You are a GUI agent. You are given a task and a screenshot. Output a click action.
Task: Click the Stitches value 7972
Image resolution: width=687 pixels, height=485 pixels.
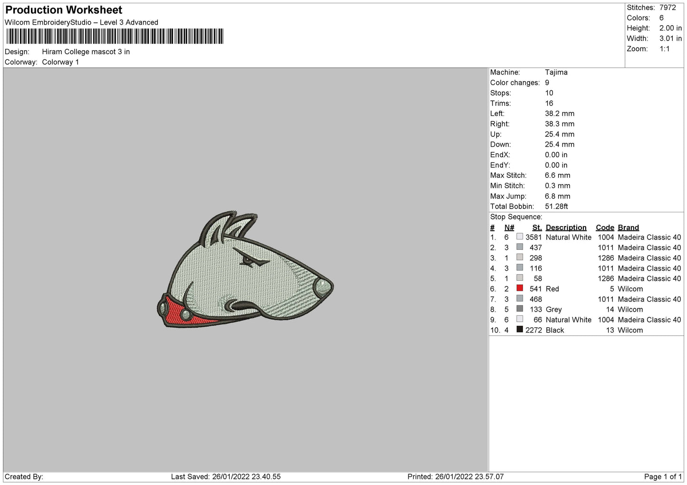click(x=668, y=8)
